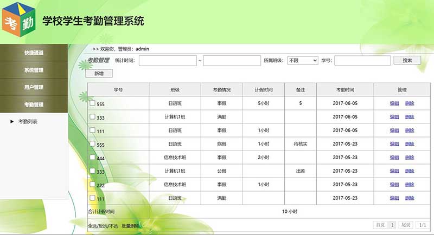This screenshot has height=235, width=434.
Task: Click the start date input field
Action: (x=168, y=61)
